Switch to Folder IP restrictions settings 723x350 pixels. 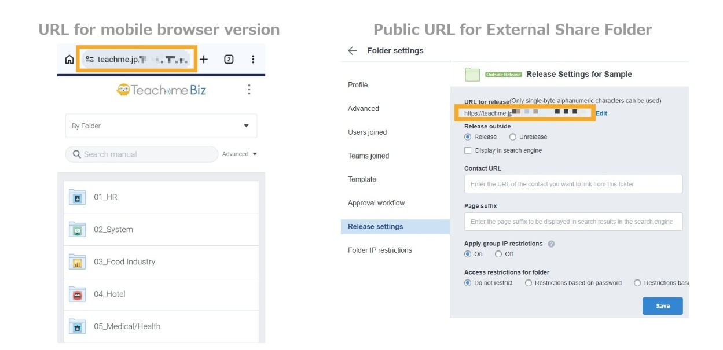[x=380, y=250]
